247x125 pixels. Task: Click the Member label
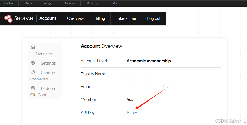(x=89, y=100)
